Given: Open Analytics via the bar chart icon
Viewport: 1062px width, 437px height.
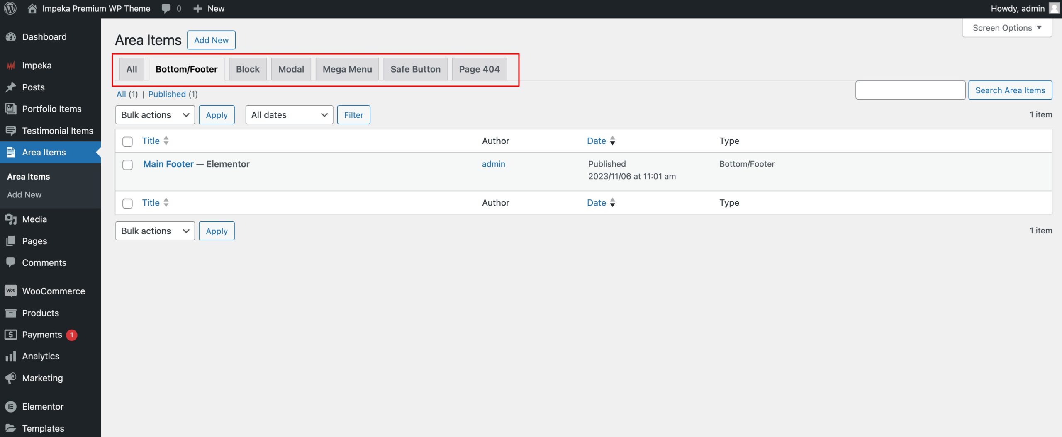Looking at the screenshot, I should click(x=11, y=356).
